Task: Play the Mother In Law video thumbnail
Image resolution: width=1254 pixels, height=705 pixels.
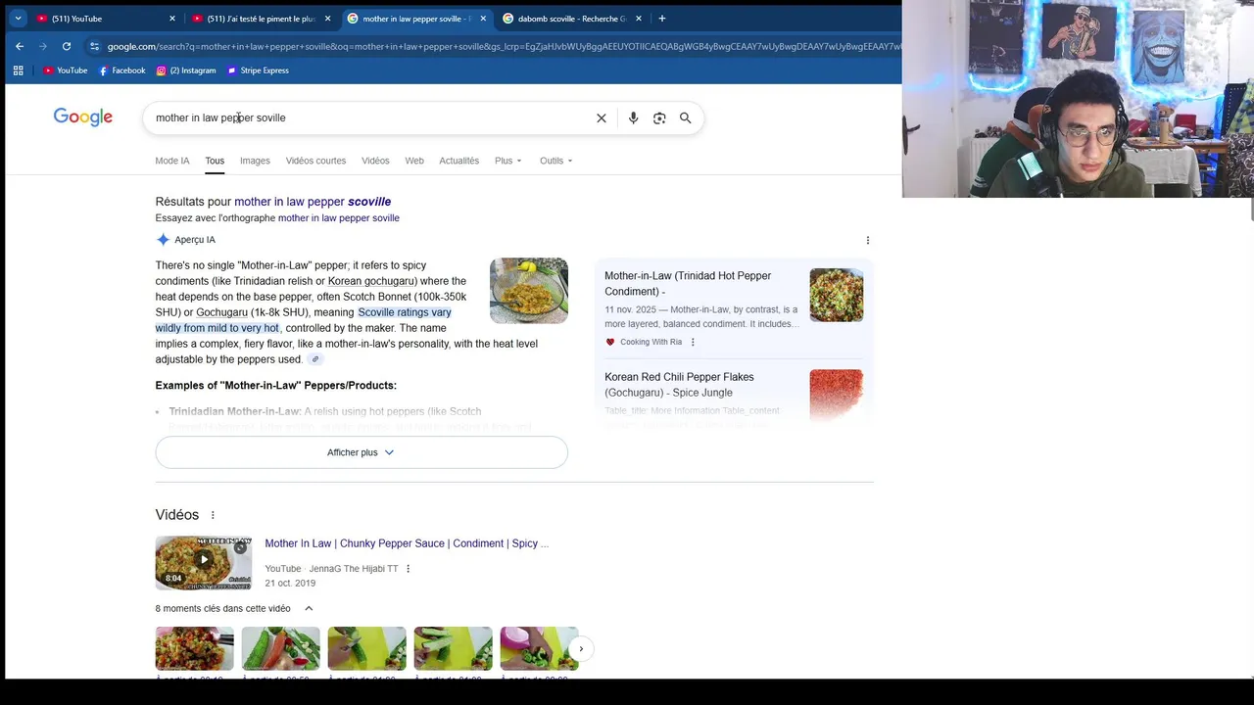Action: [204, 562]
